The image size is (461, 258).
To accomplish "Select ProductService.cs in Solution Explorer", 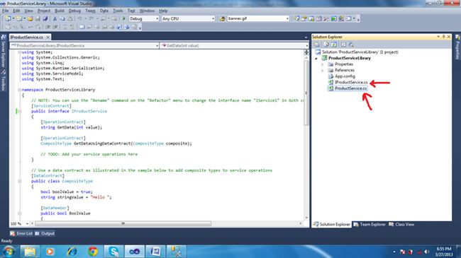I will tap(351, 88).
